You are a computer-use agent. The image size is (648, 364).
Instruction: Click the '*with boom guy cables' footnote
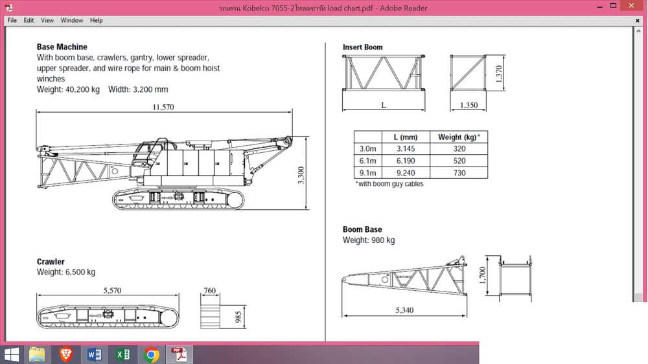(389, 184)
